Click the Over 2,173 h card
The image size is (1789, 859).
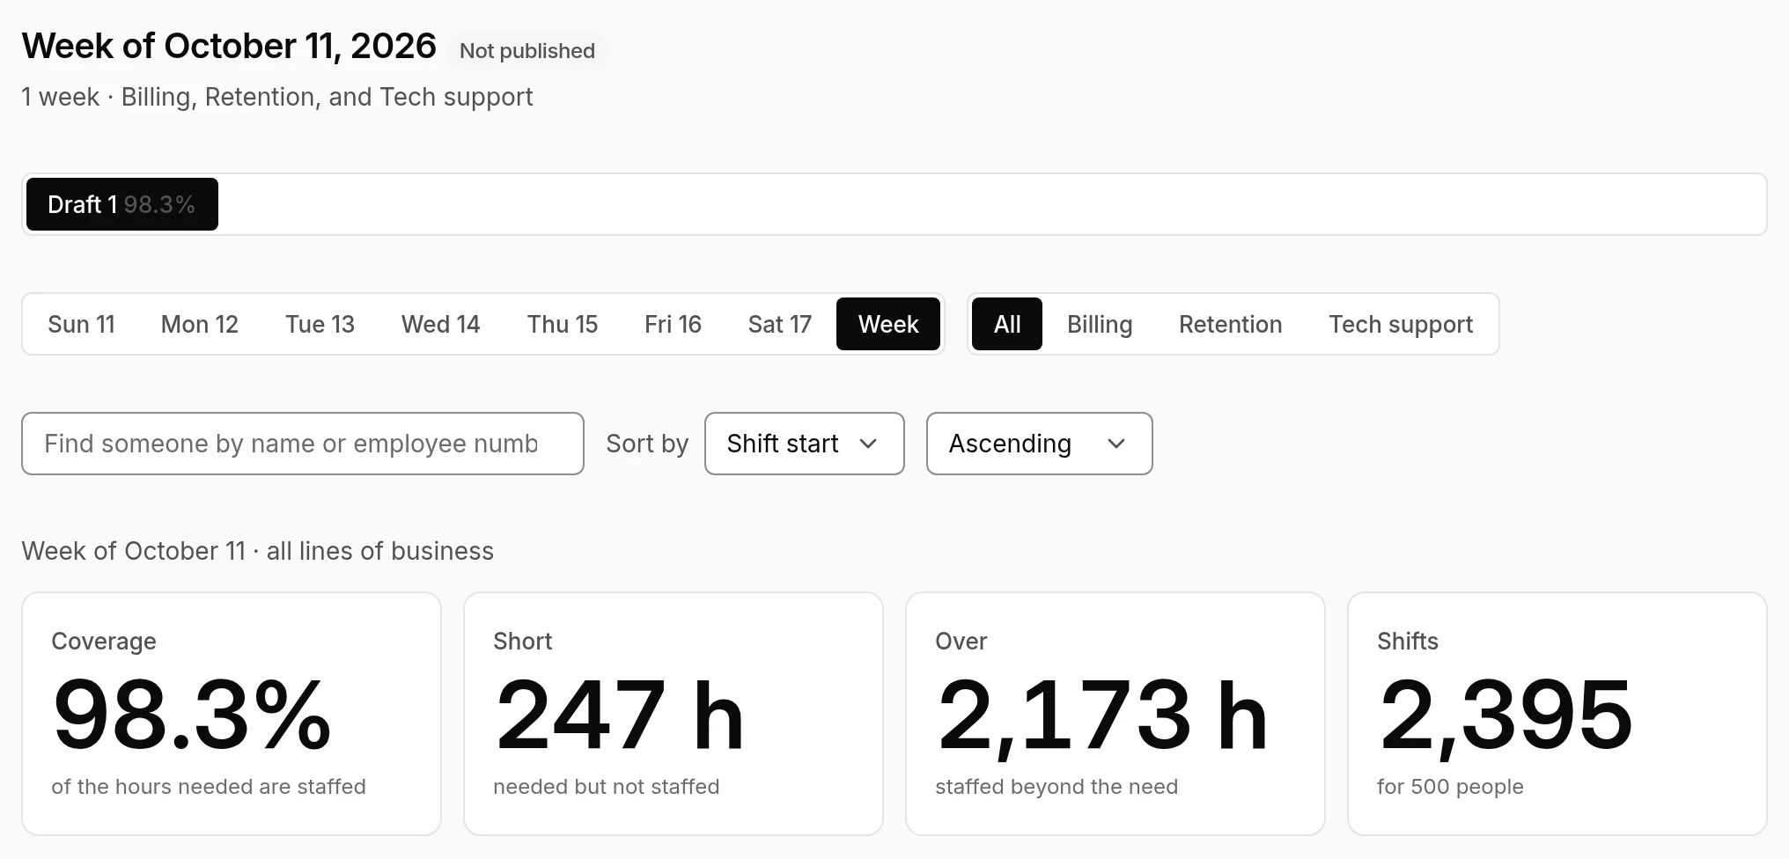coord(1115,714)
